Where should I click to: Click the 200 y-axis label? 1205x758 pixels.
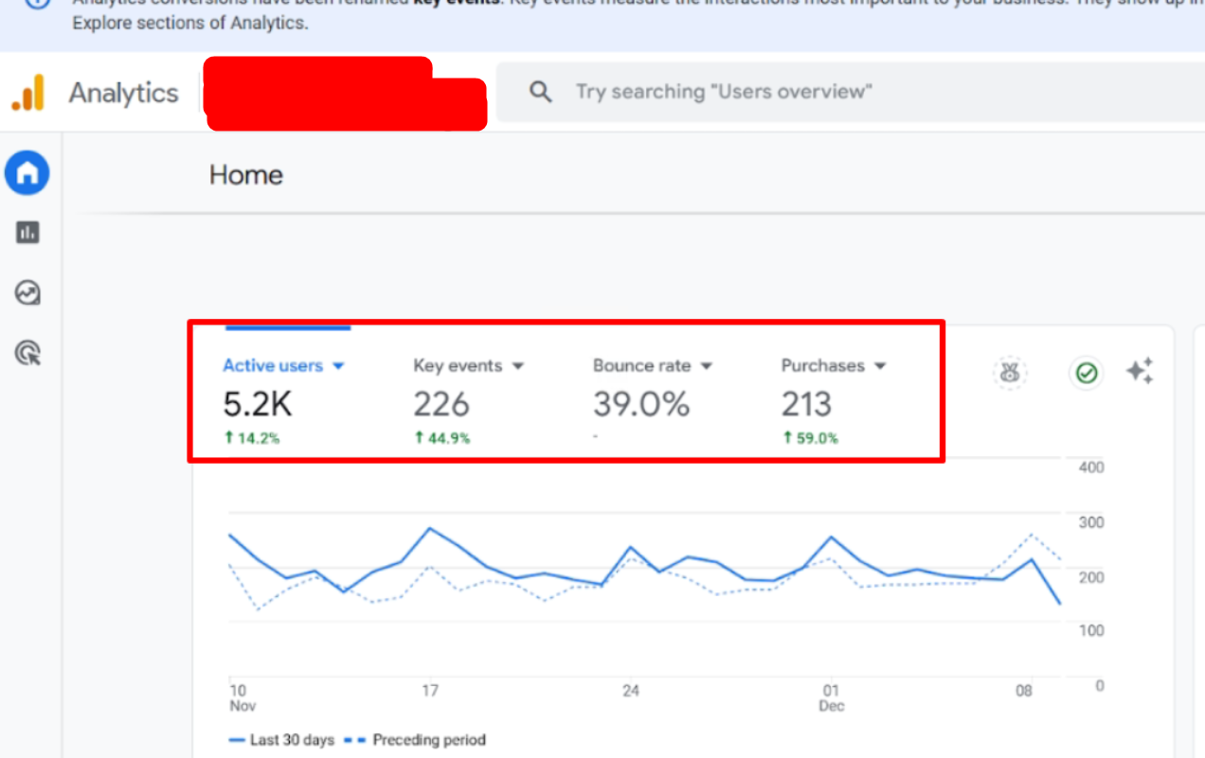(x=1091, y=576)
